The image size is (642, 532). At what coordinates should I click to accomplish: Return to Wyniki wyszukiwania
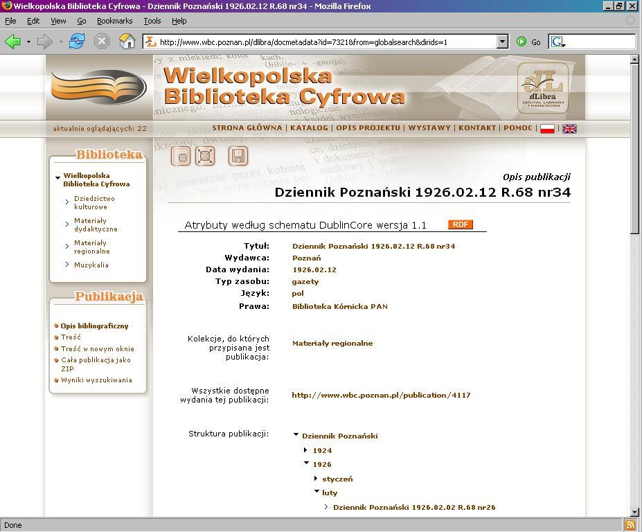click(x=97, y=380)
